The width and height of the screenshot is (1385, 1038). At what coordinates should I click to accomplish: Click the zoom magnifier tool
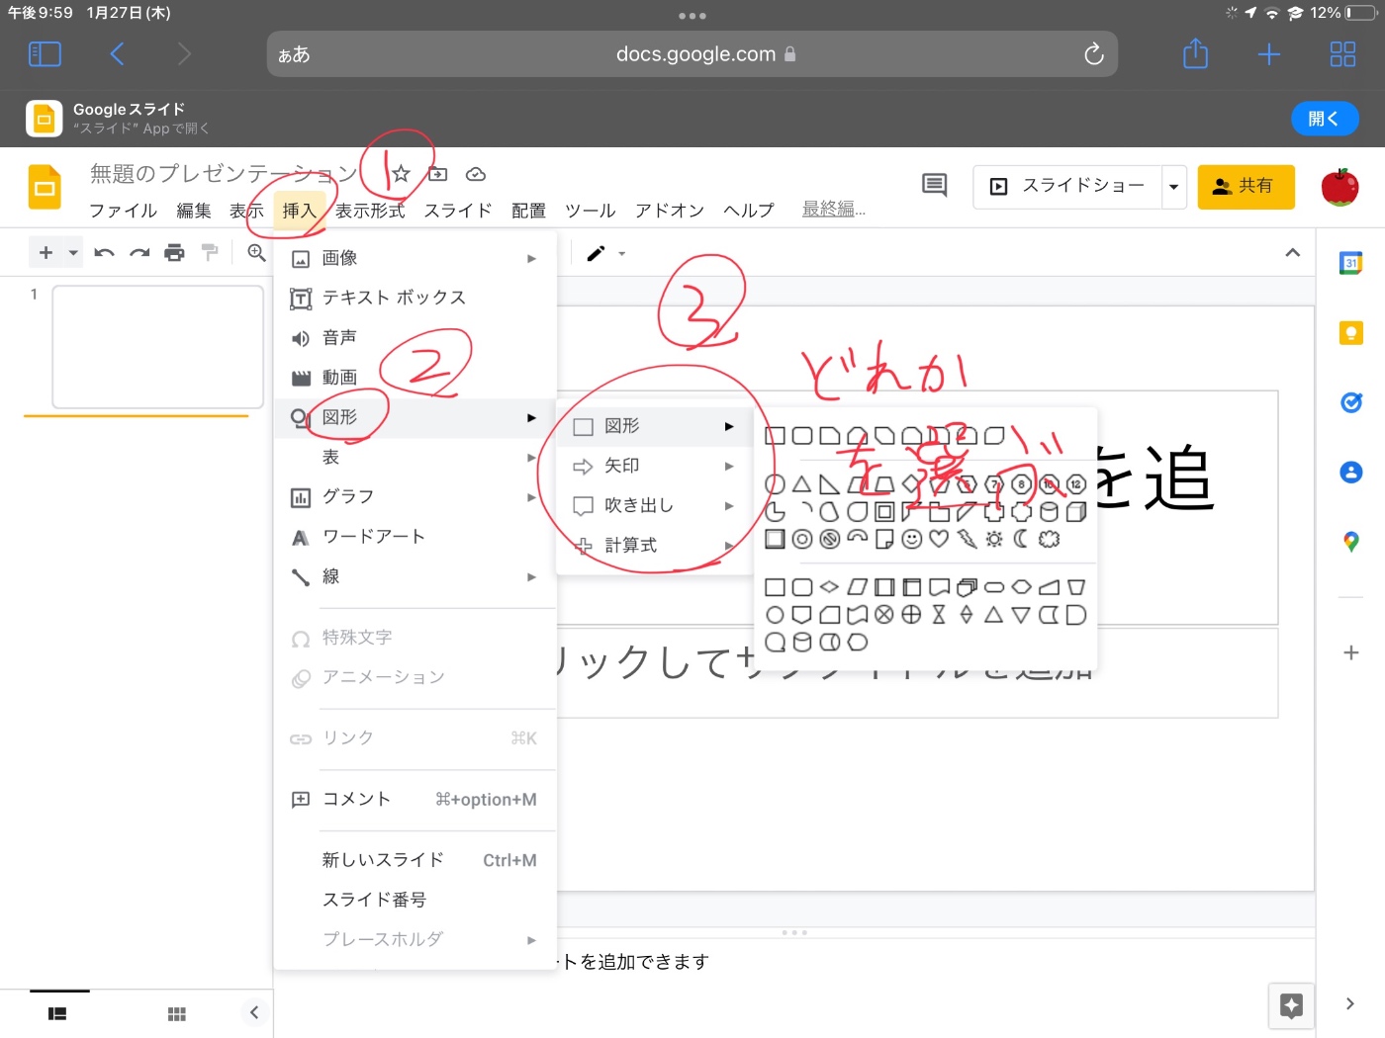click(x=256, y=253)
